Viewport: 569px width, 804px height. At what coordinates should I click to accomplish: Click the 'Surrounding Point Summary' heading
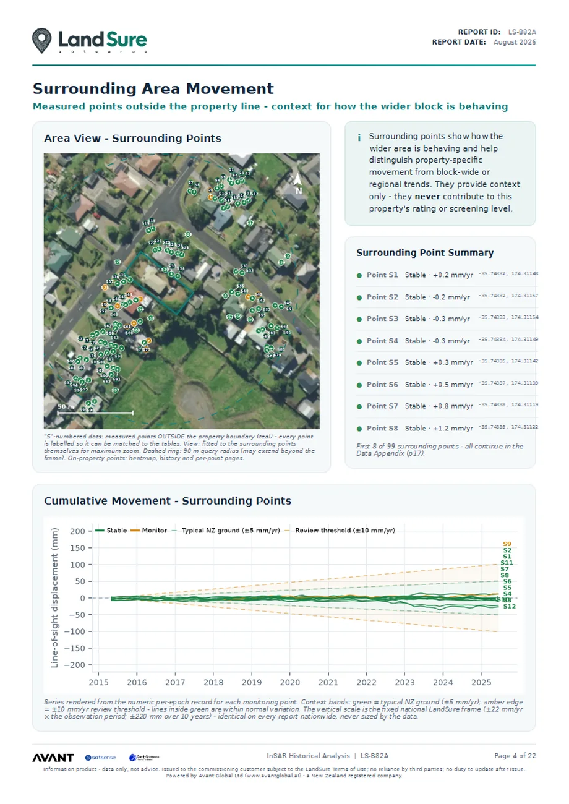tap(425, 253)
